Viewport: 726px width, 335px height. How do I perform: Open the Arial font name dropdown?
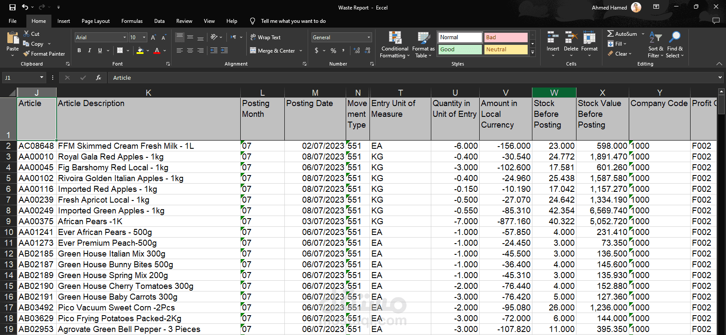(x=124, y=38)
